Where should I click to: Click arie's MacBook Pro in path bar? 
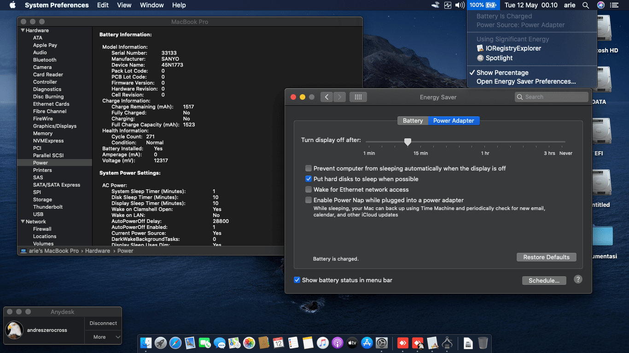coord(50,251)
